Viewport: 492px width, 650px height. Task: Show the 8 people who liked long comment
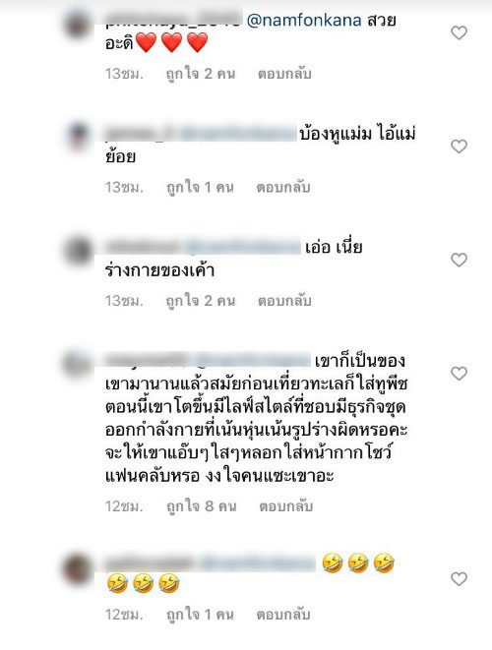pos(201,506)
